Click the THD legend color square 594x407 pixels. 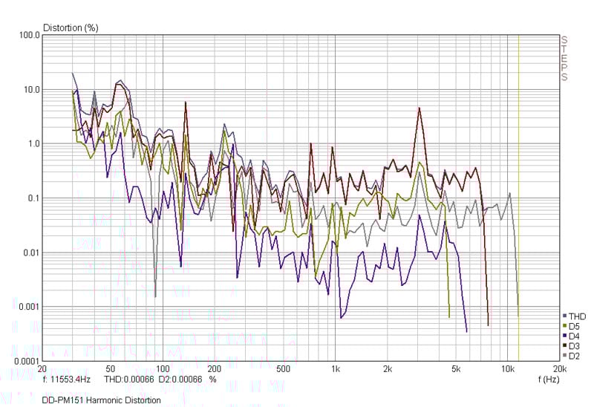(x=565, y=316)
